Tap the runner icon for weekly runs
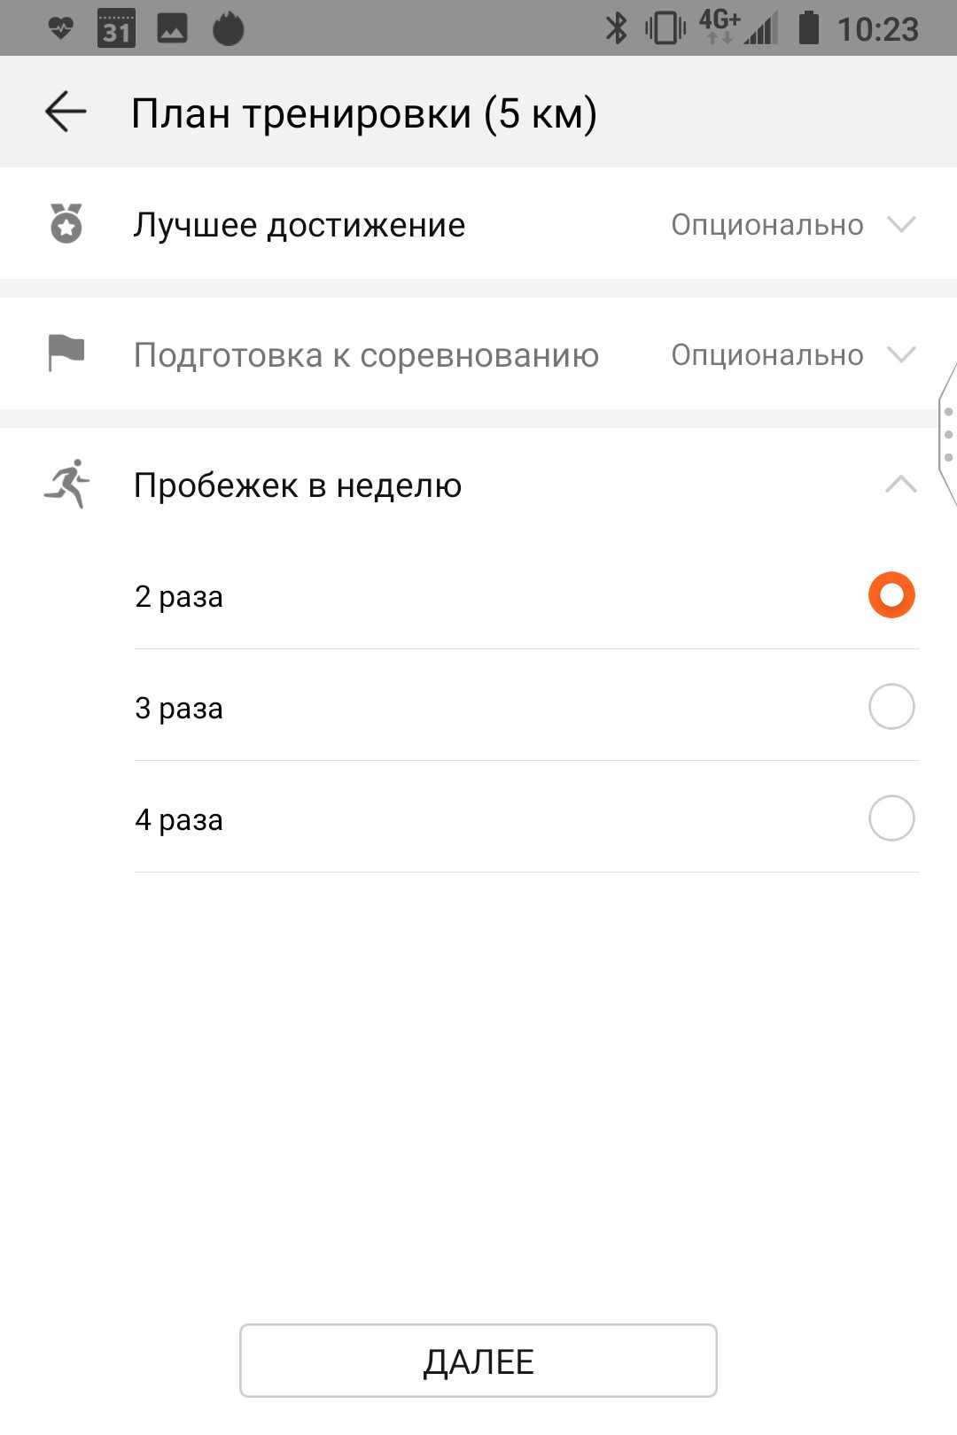The image size is (957, 1435). point(67,484)
